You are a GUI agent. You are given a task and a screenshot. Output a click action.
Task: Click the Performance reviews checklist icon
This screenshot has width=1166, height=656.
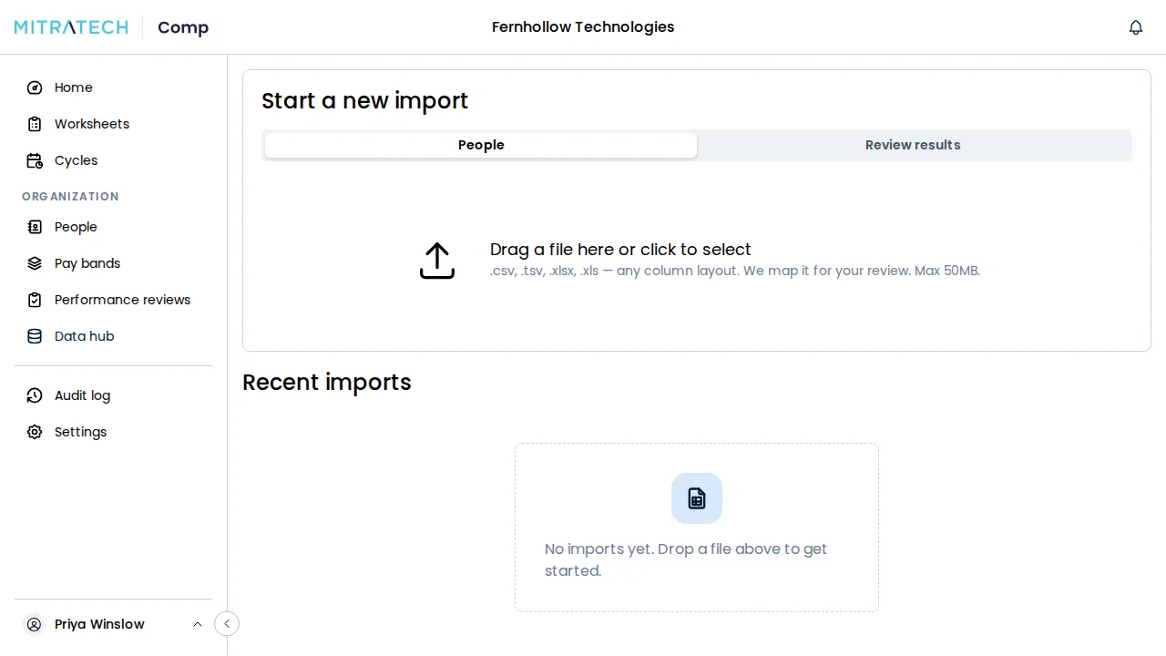click(35, 300)
